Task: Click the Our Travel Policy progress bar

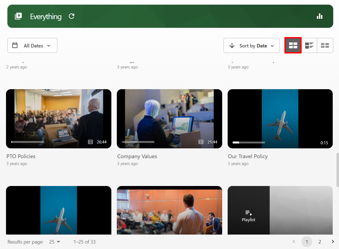Action: click(249, 142)
